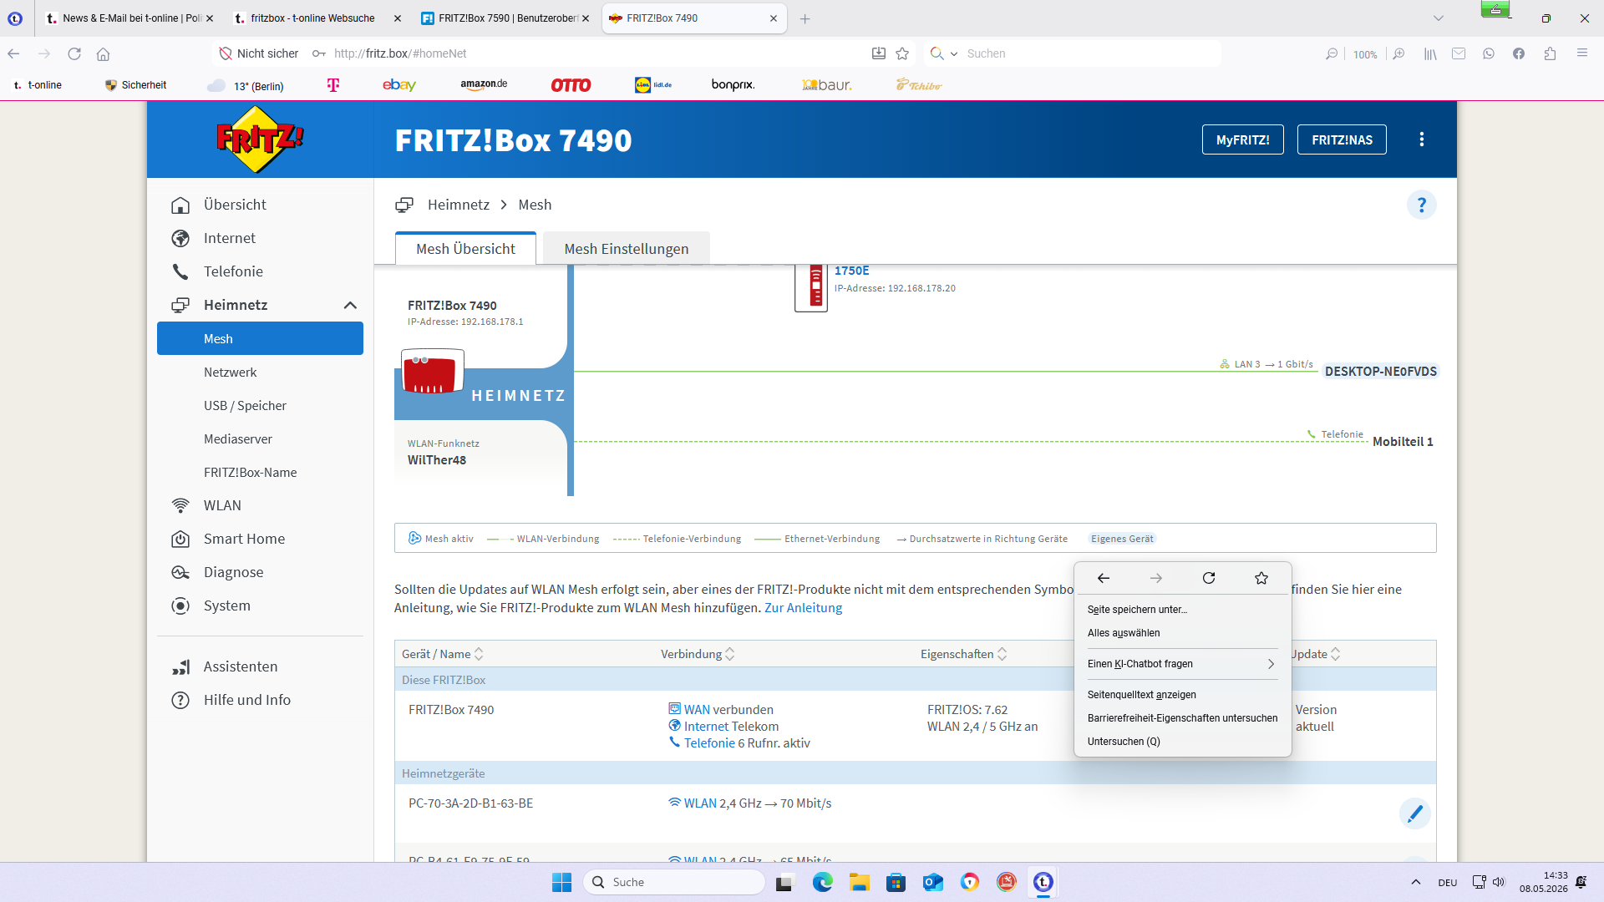Open the bonprix bookmark

click(733, 85)
